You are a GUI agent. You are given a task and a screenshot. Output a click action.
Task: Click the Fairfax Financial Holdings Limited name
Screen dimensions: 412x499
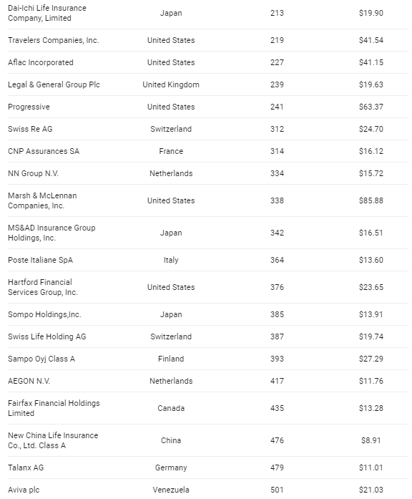(x=54, y=408)
